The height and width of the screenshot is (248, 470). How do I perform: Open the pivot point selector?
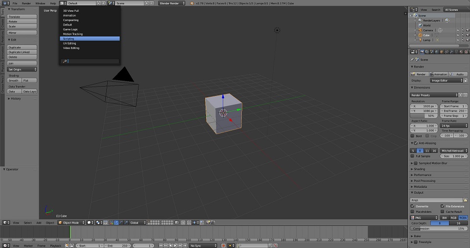99,223
